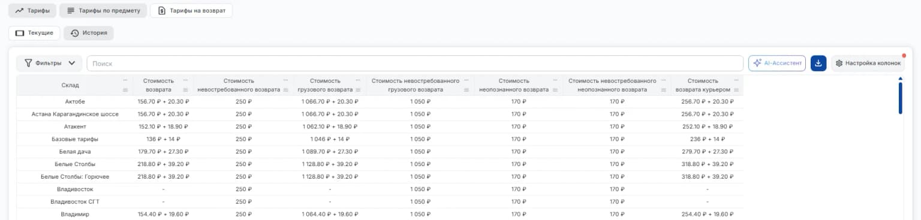Click 179.70 ₽ + 27.30 ₽ for Белая дача
This screenshot has width=921, height=220.
coord(164,152)
